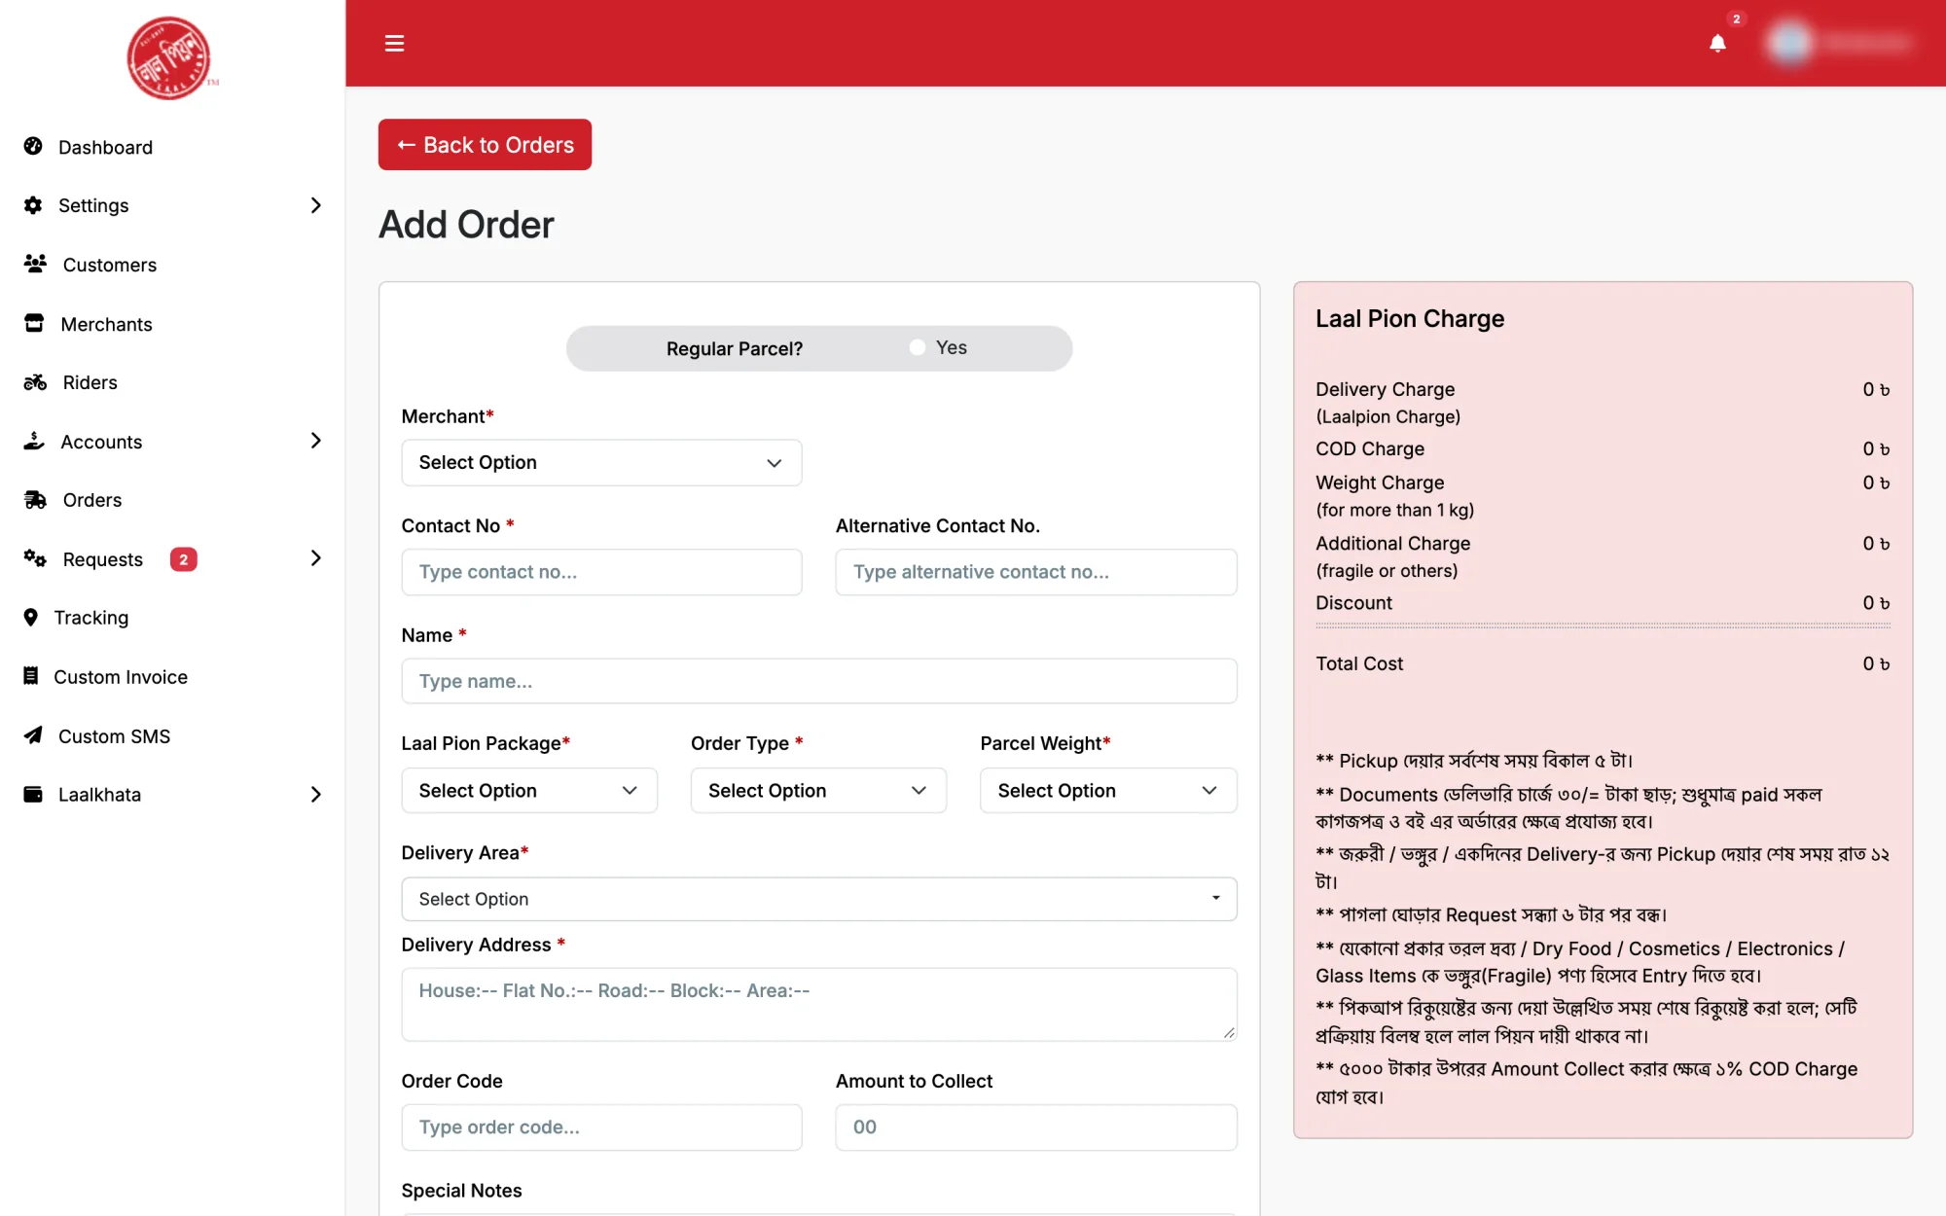Open the Laal Pion Package dropdown
Viewport: 1946px width, 1216px height.
[529, 790]
